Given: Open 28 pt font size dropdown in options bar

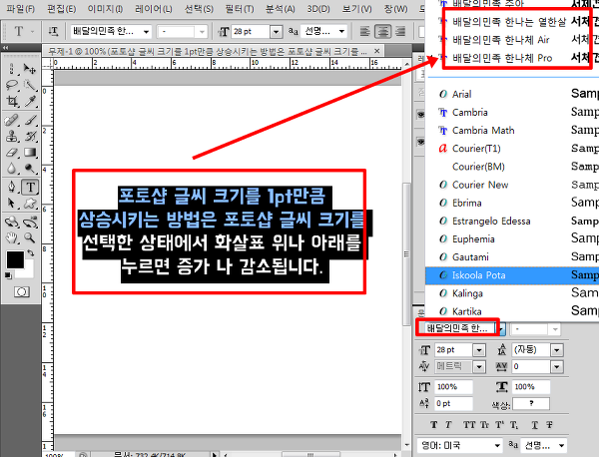Looking at the screenshot, I should pos(277,32).
